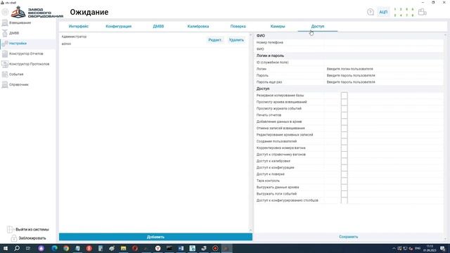Switch to the Поверка tab
This screenshot has width=450, height=253.
[x=238, y=27]
